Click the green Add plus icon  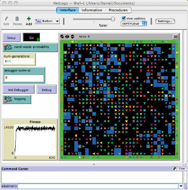(29, 19)
